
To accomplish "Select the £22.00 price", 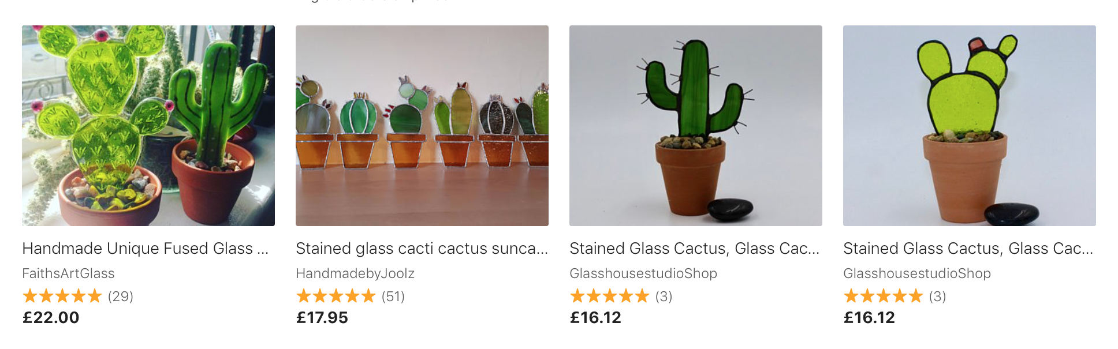I will pos(51,318).
